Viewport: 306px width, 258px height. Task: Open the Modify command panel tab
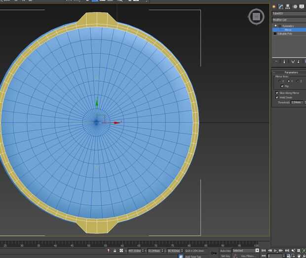(x=281, y=6)
